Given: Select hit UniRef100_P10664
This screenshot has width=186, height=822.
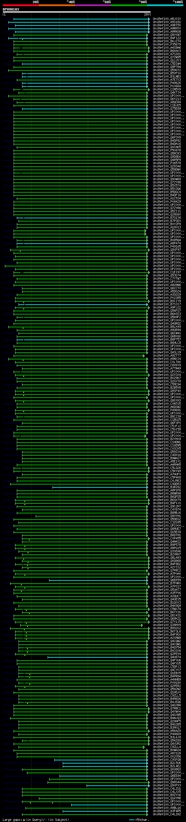Looking at the screenshot, I should 167,86.
